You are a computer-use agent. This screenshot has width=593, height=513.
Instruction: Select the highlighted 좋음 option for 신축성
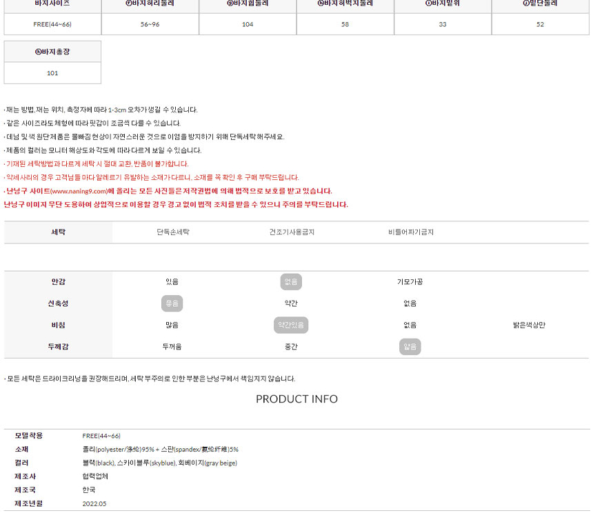tap(172, 303)
